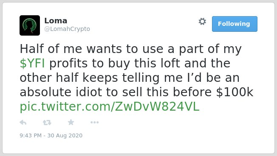Click "other half keeps telling me" line
Viewport: 277px width, 156px height.
click(101, 78)
